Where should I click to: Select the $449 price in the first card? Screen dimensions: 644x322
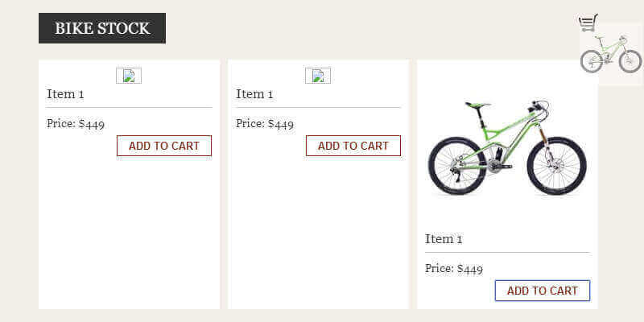click(92, 124)
